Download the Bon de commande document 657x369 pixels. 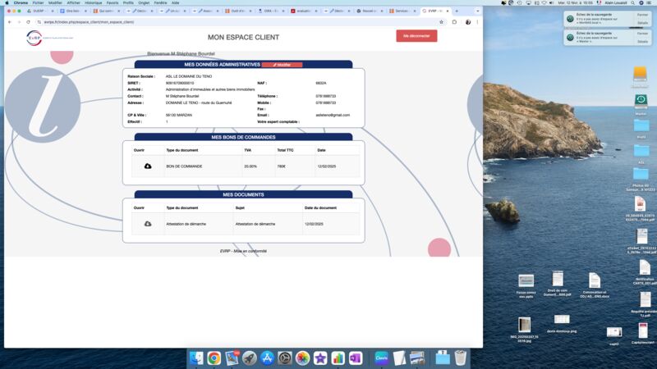coord(148,166)
